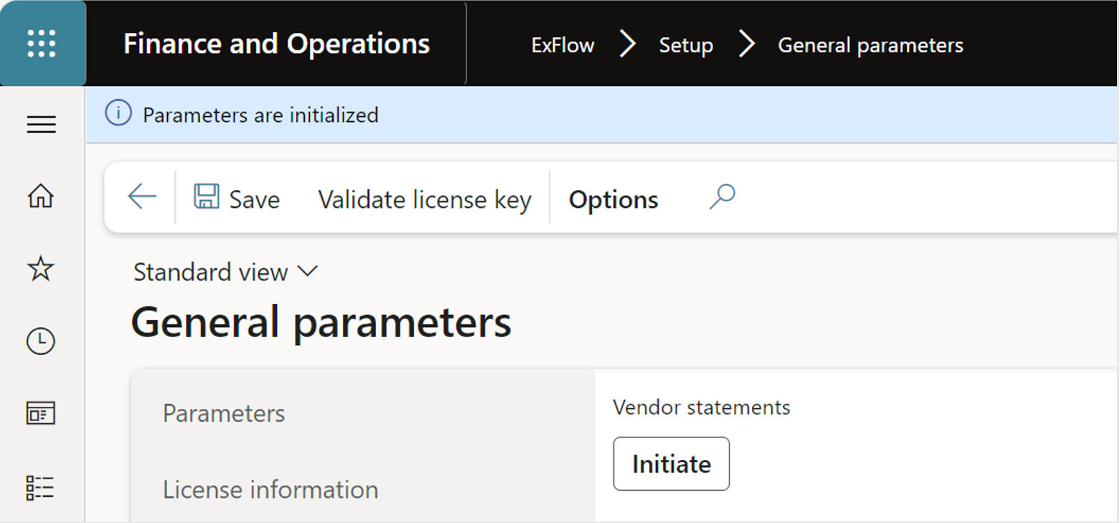1120x523 pixels.
Task: Click the Parameters are initialized message
Action: [x=260, y=115]
